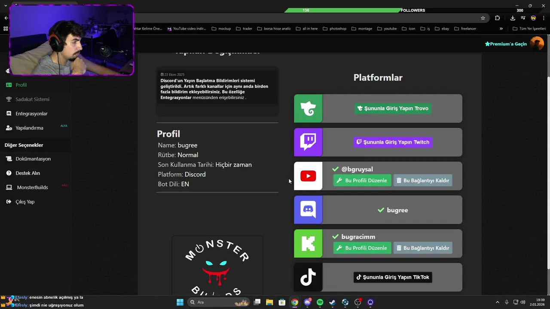Open Spotify from the taskbar
Image resolution: width=550 pixels, height=309 pixels.
coord(320,302)
